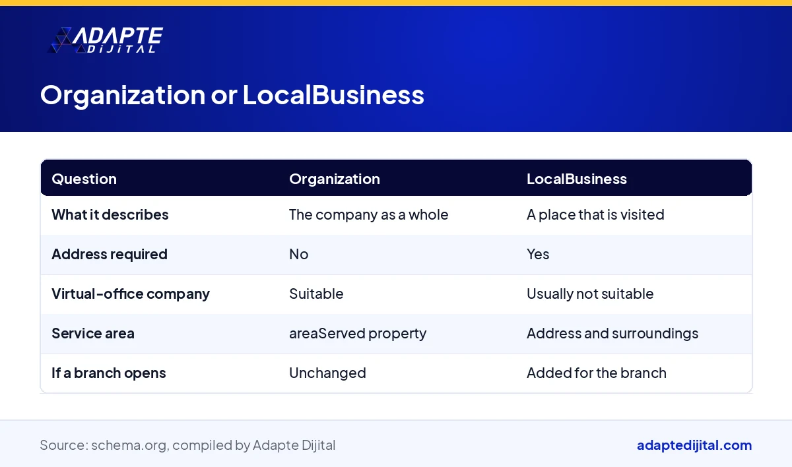The height and width of the screenshot is (467, 792).
Task: Click the 'Yes' cell under LocalBusiness
Action: tap(537, 254)
